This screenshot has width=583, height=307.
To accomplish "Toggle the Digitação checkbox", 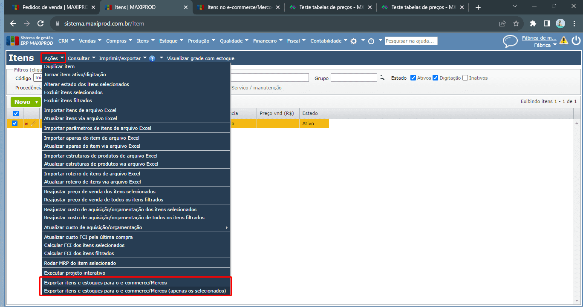I will click(x=435, y=78).
